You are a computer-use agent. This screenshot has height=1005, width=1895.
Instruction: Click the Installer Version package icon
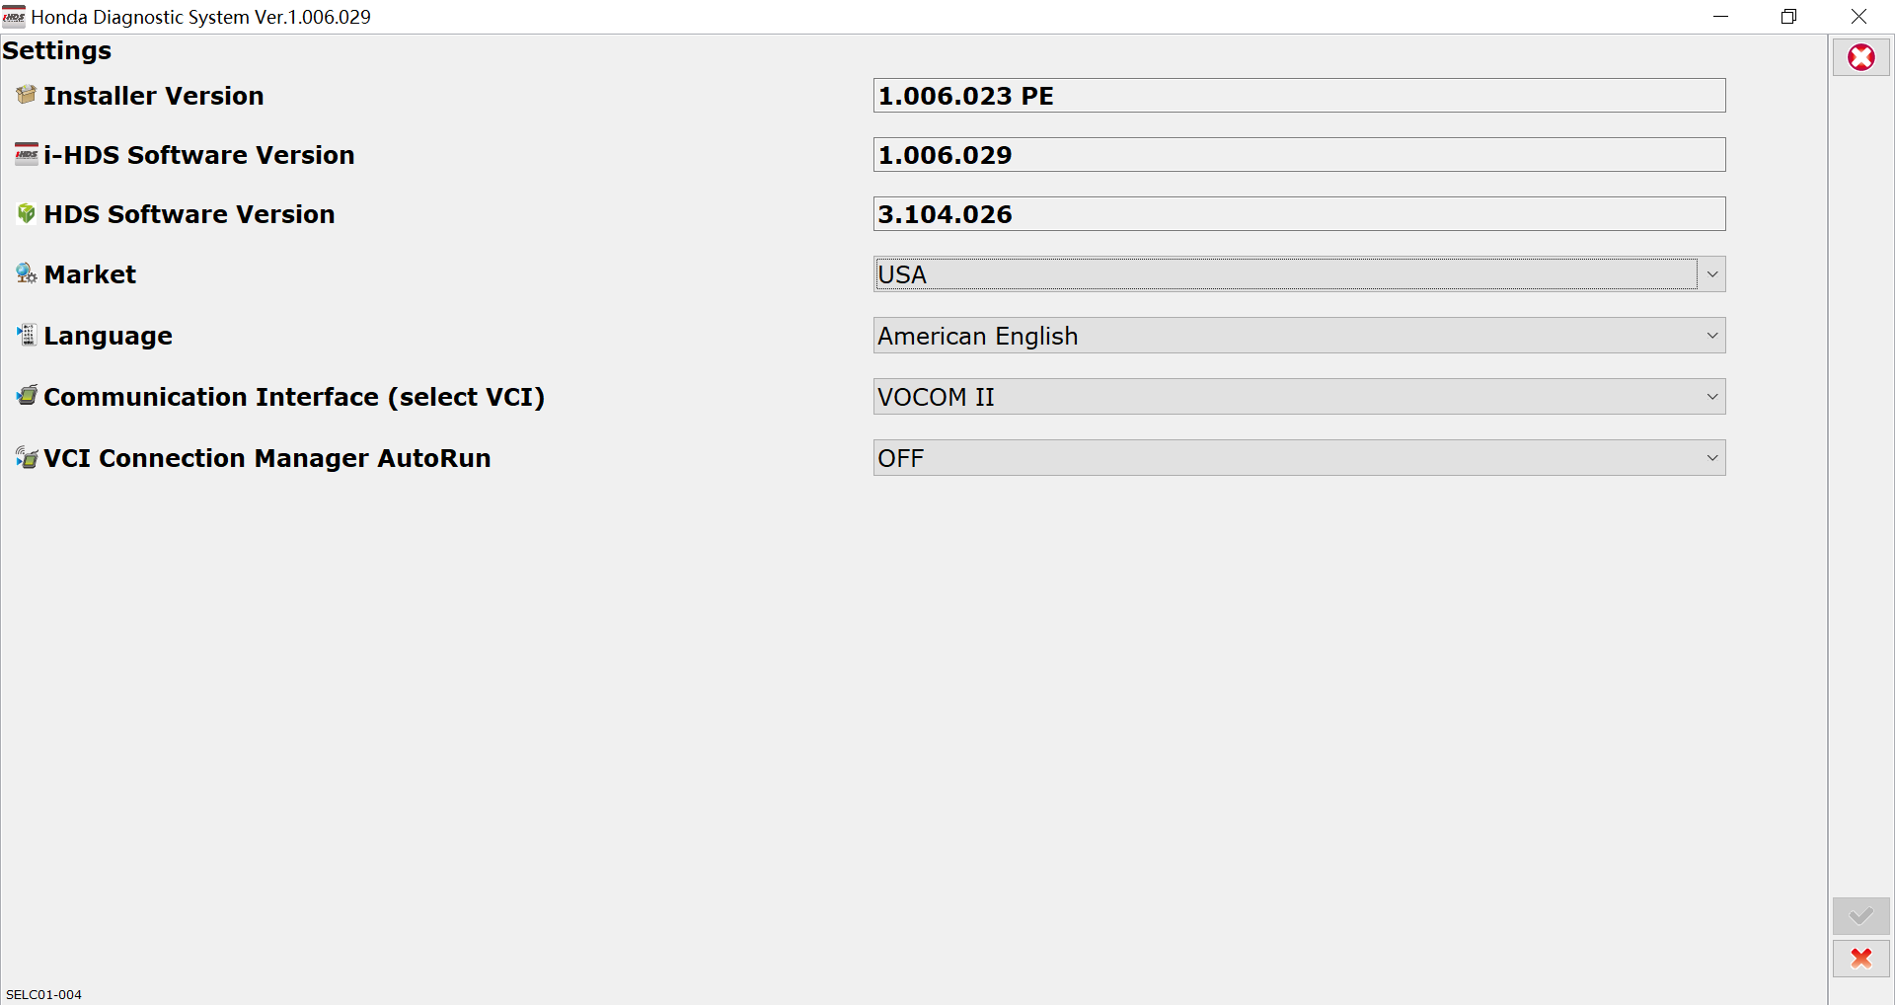click(27, 95)
